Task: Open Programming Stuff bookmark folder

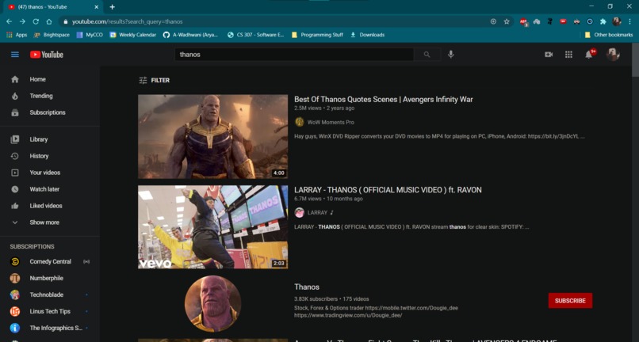Action: [x=317, y=35]
